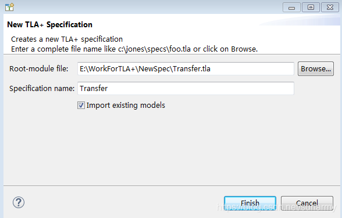This screenshot has width=342, height=218.
Task: Click the "Creates a new TLA+ specification" text
Action: coord(67,39)
